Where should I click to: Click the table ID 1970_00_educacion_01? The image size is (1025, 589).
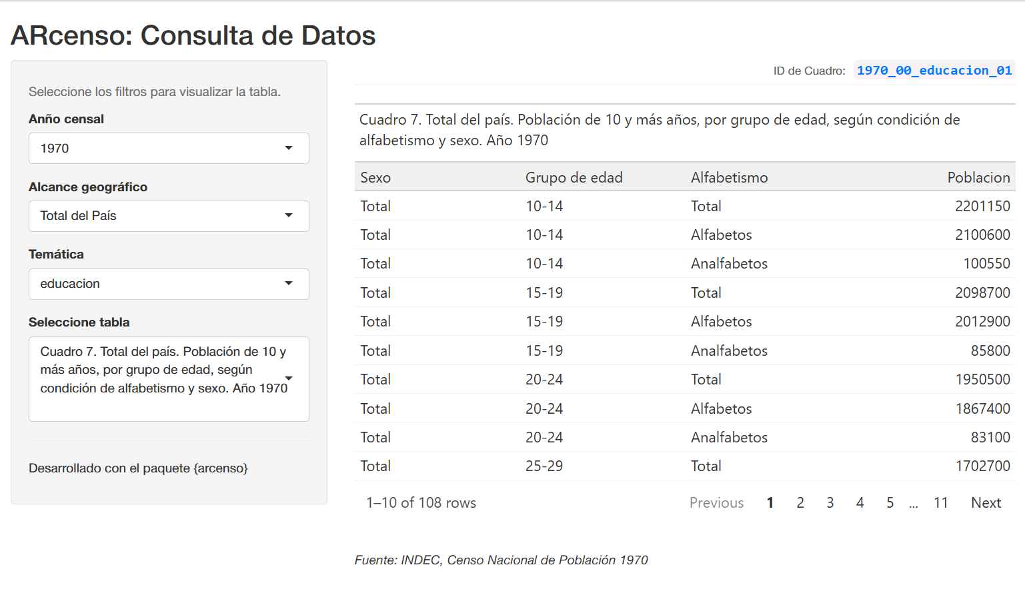click(934, 71)
